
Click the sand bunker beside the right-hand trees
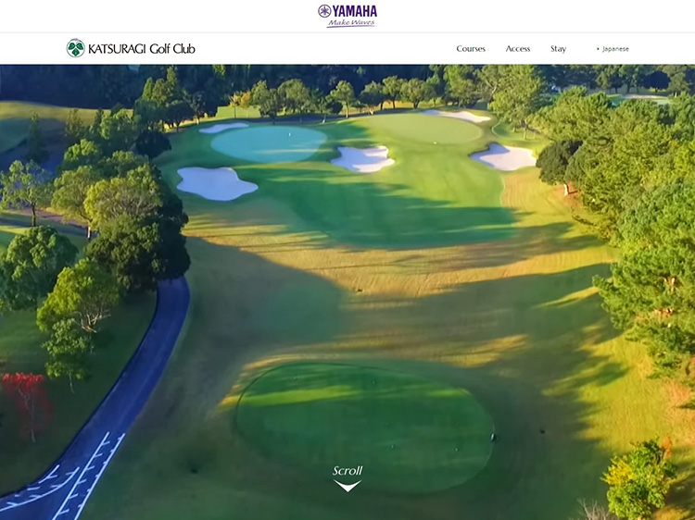(503, 157)
